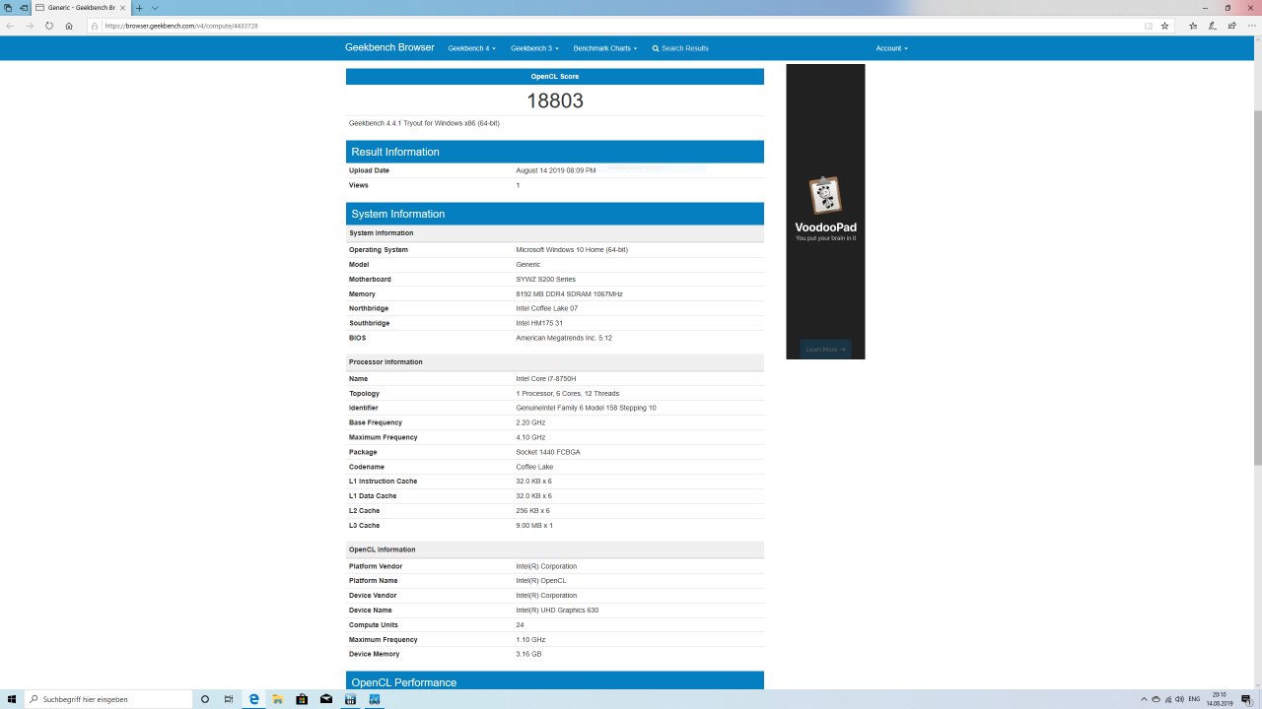Add notes with the pen icon
The width and height of the screenshot is (1262, 709).
1212,26
